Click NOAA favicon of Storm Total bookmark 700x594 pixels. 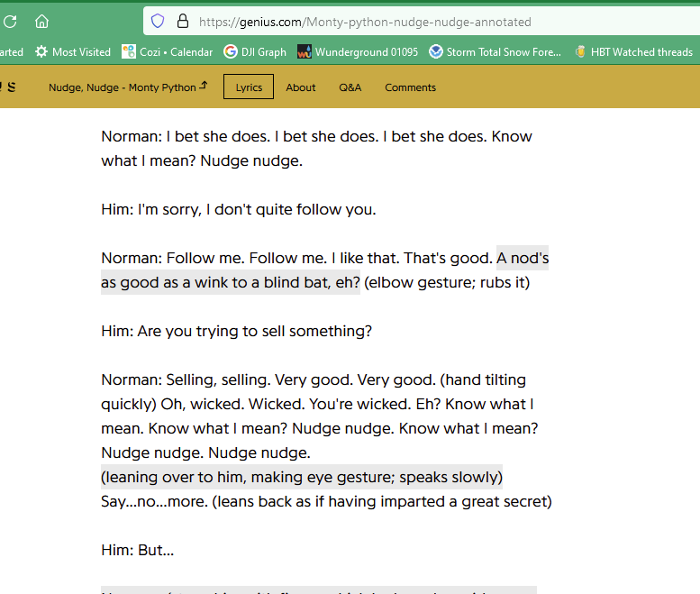[x=436, y=51]
